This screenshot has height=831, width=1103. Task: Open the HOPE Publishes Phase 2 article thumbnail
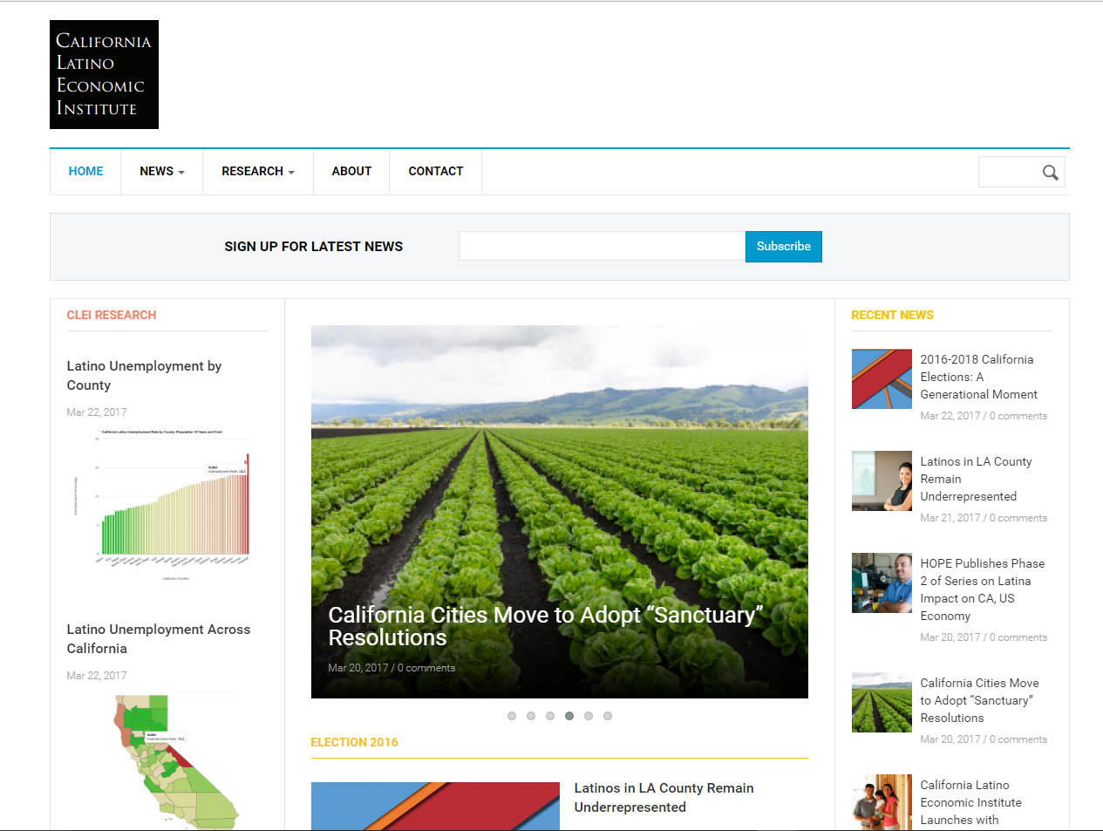(882, 583)
